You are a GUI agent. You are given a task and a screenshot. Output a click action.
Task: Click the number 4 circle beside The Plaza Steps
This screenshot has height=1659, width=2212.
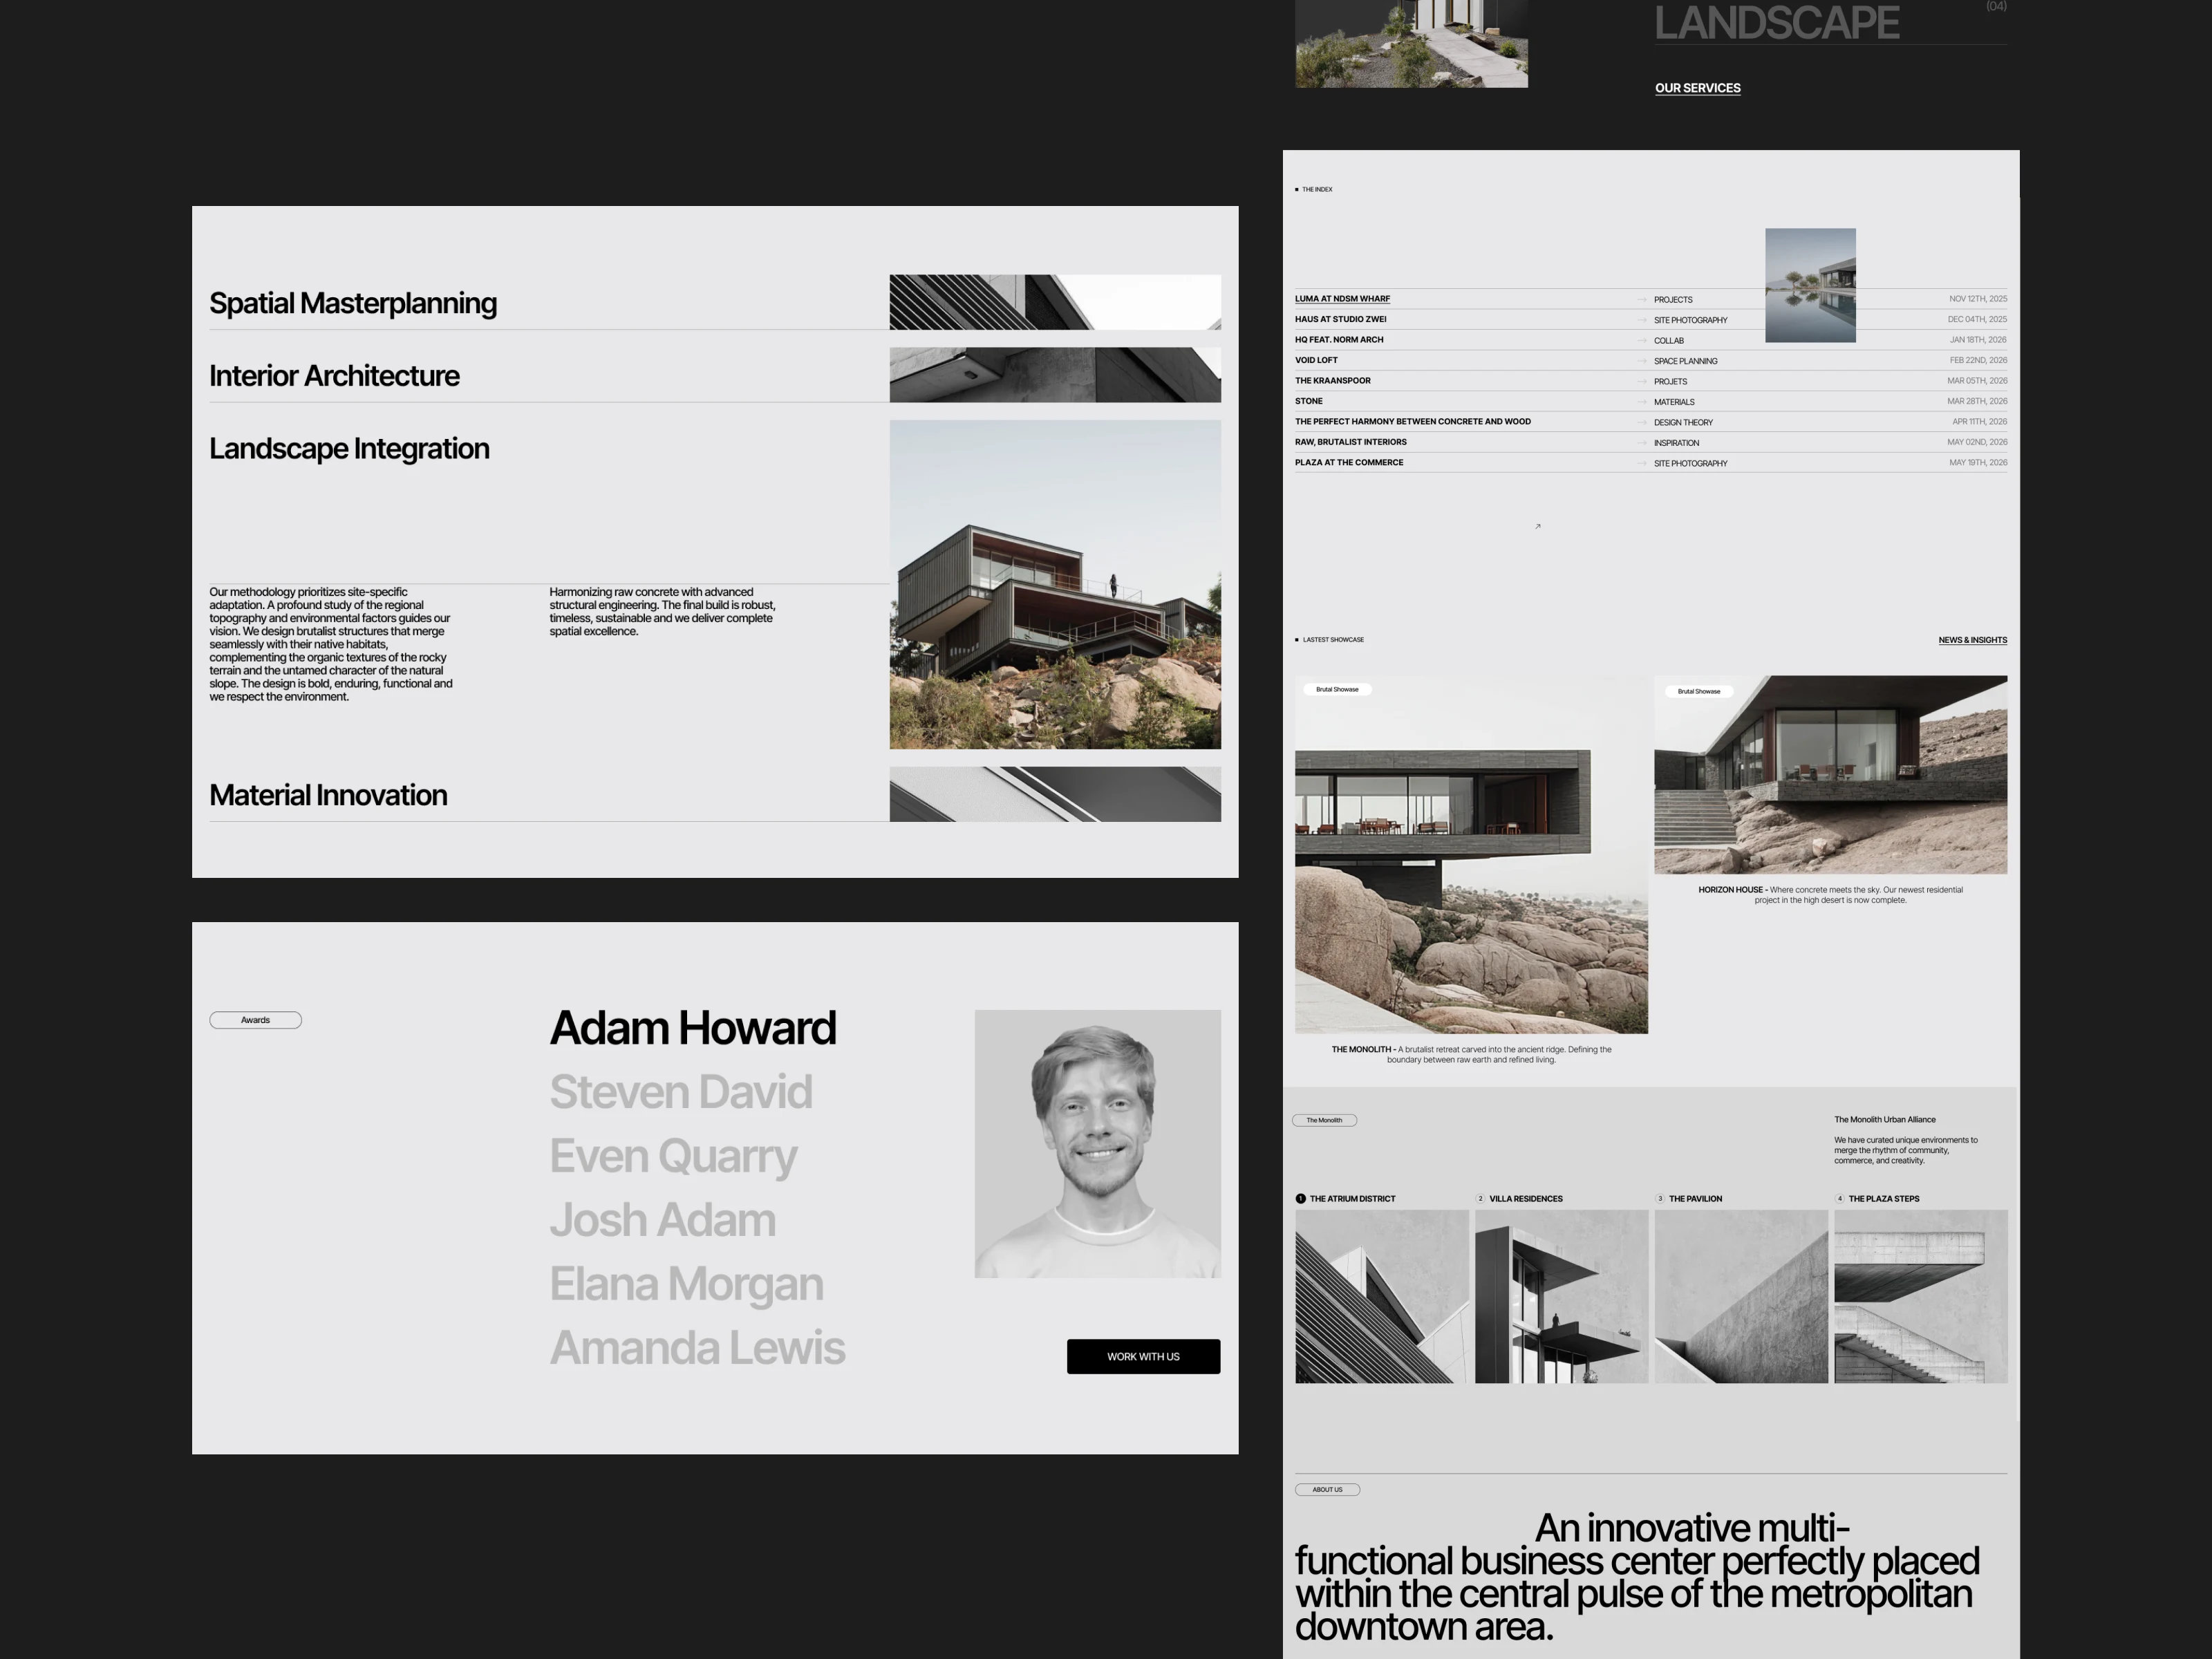tap(1839, 1198)
